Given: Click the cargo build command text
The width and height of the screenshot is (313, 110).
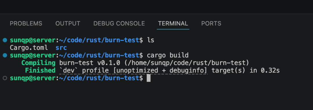Looking at the screenshot, I should tap(168, 55).
